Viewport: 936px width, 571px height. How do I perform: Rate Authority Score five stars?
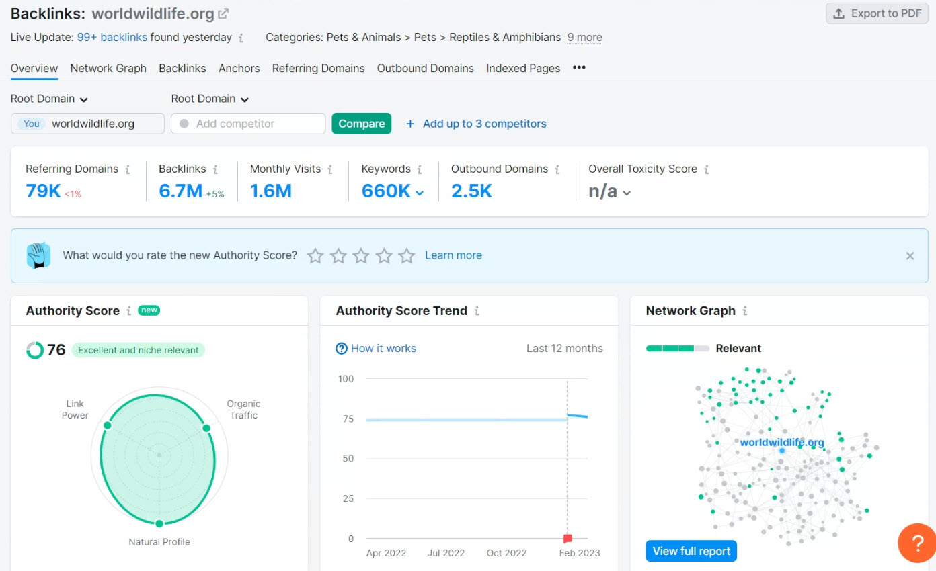pyautogui.click(x=407, y=255)
